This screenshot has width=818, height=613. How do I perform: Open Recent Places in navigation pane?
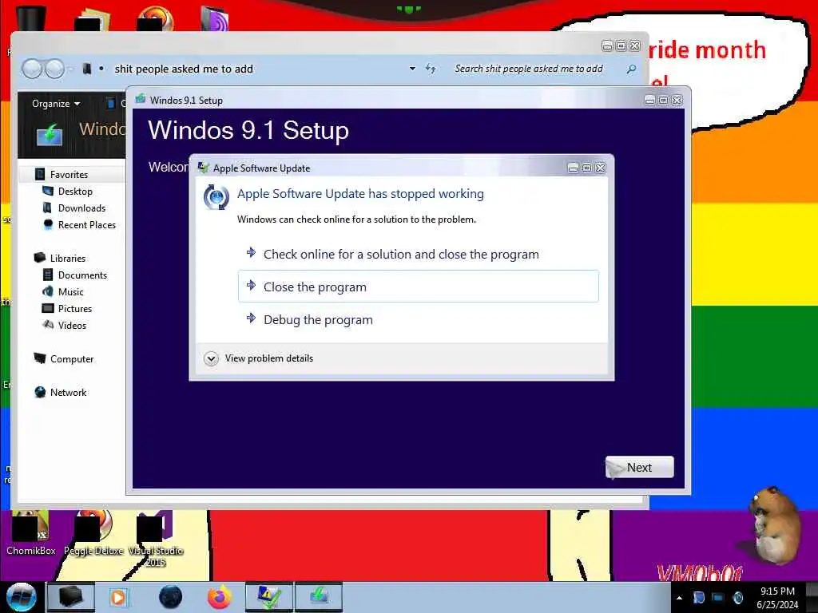[86, 224]
